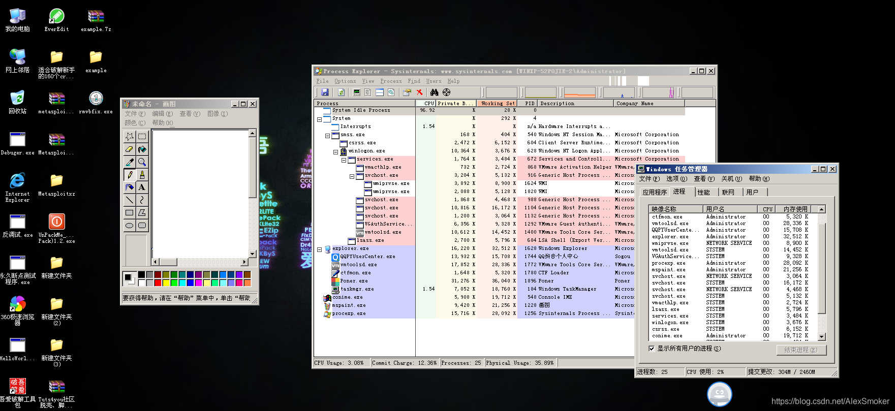Image resolution: width=895 pixels, height=411 pixels.
Task: Click the Refresh Now icon in Process Explorer
Action: (342, 92)
